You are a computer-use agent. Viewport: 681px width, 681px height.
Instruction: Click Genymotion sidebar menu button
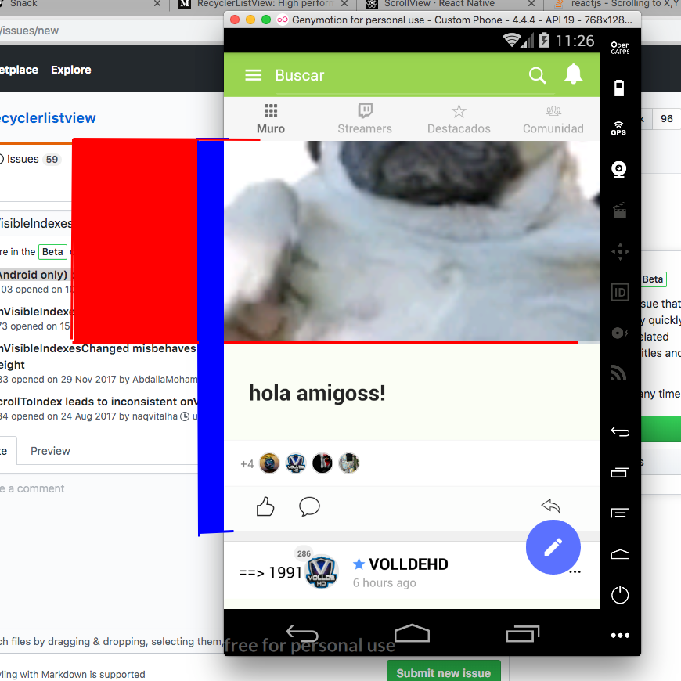click(x=620, y=513)
